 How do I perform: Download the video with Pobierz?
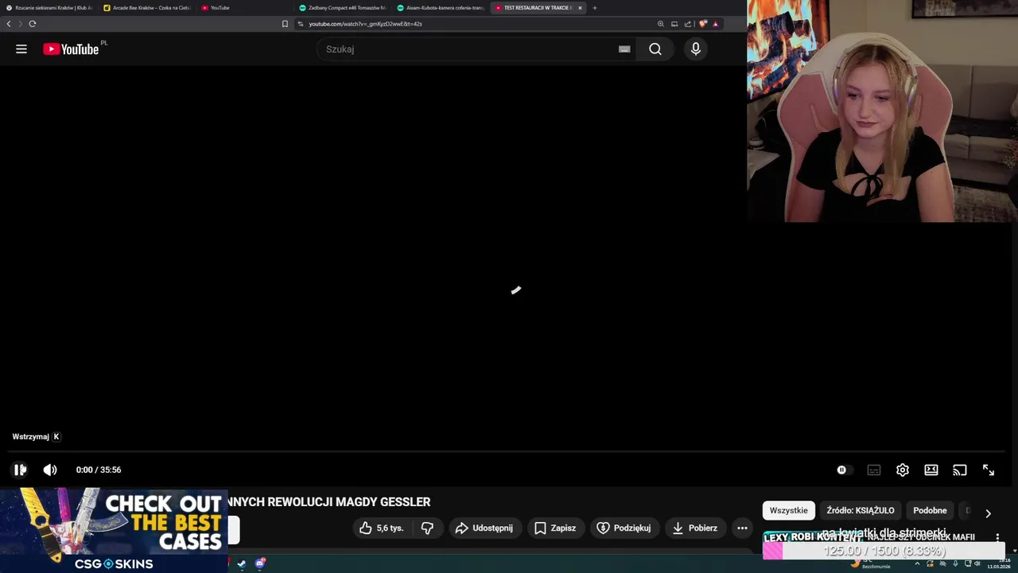click(x=694, y=528)
